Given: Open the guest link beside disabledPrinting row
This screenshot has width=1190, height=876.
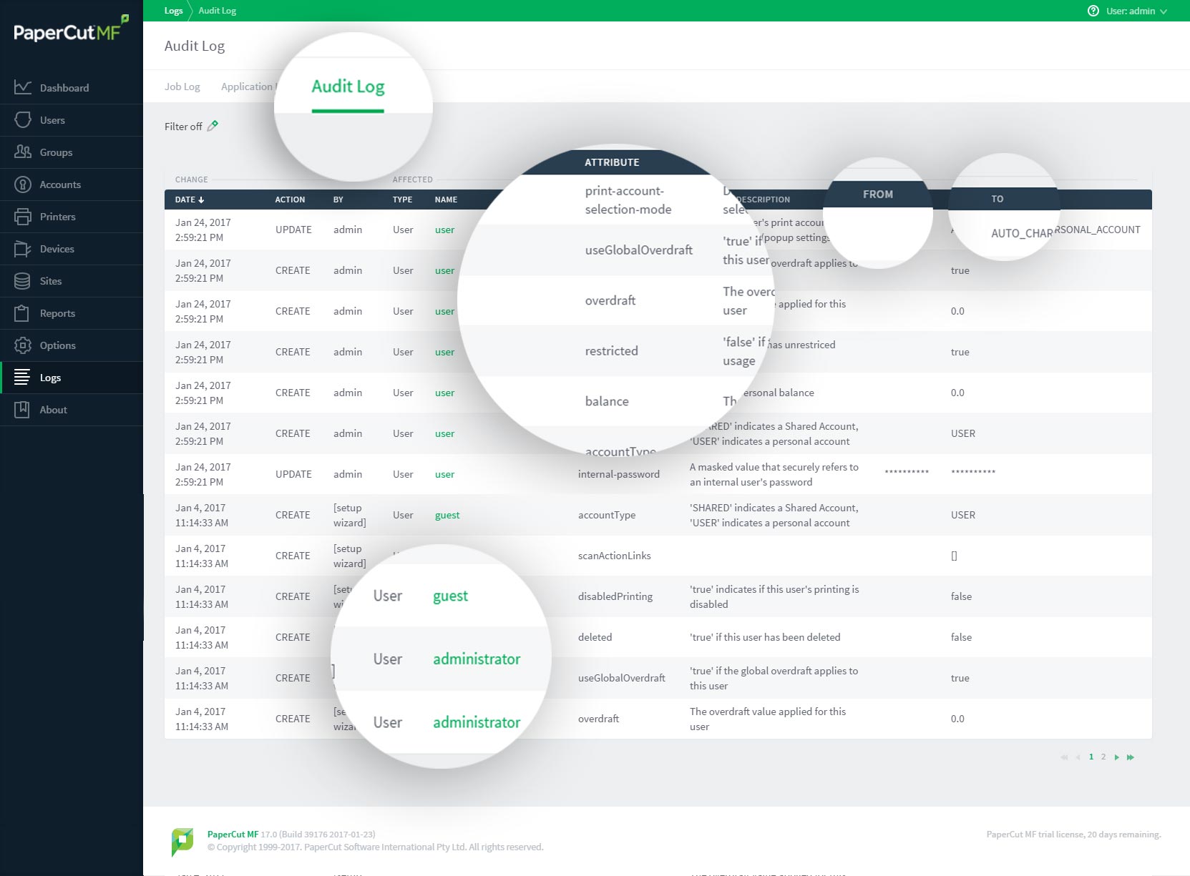Looking at the screenshot, I should pos(450,596).
